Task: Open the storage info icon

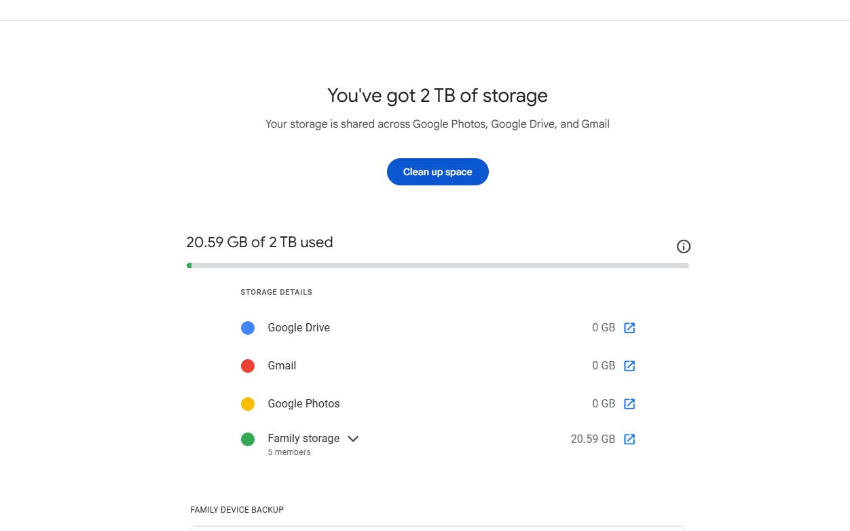Action: 684,246
